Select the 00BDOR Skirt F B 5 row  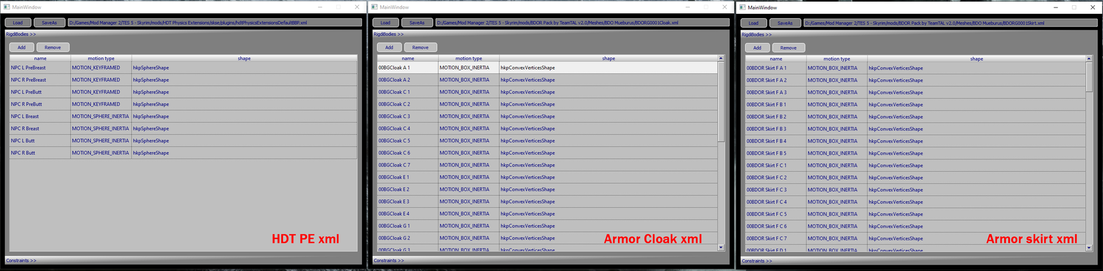point(916,153)
